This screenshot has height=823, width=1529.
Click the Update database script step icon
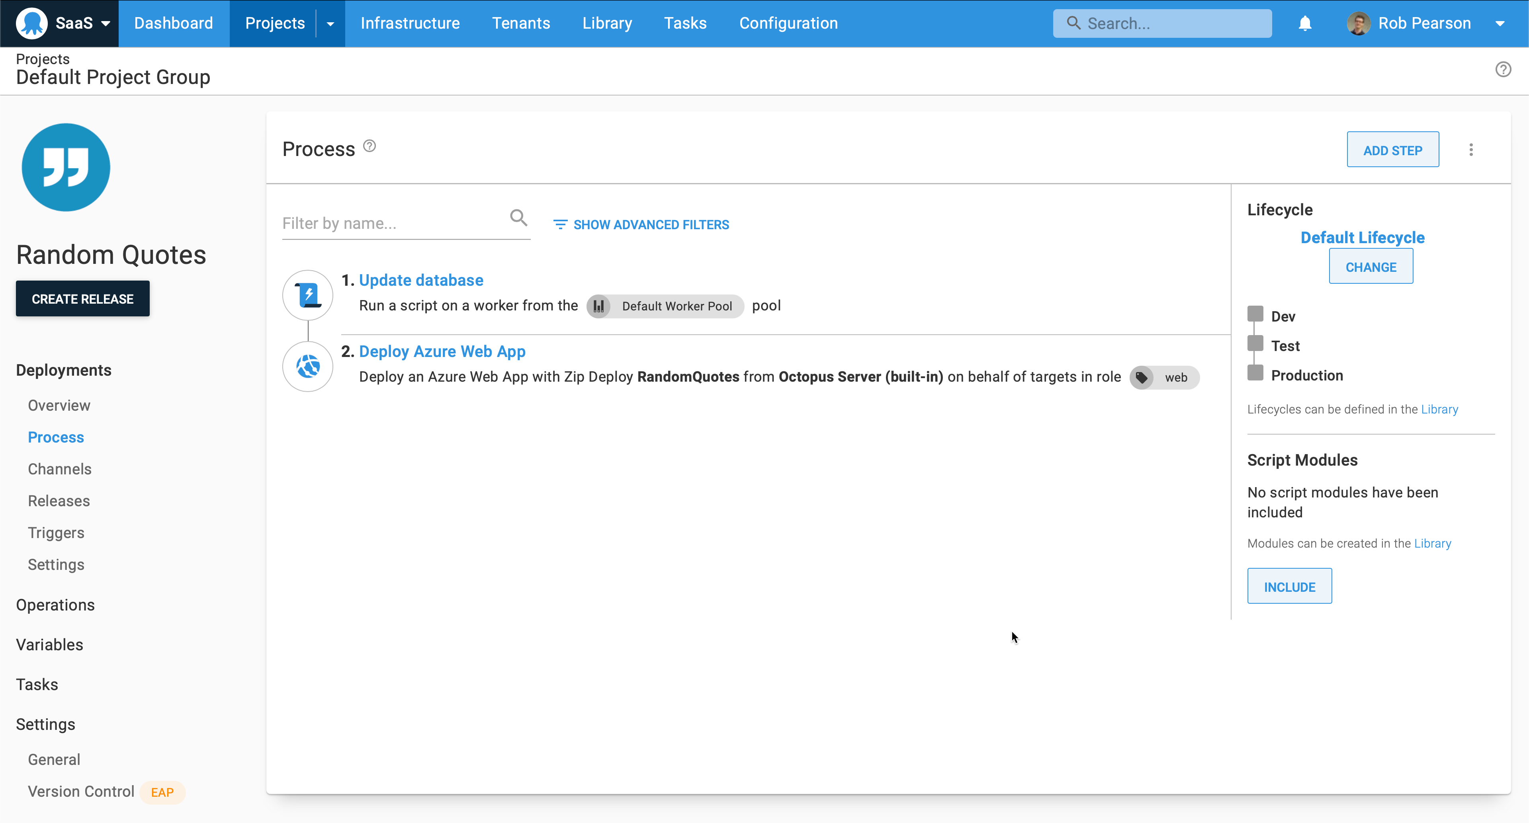coord(307,294)
